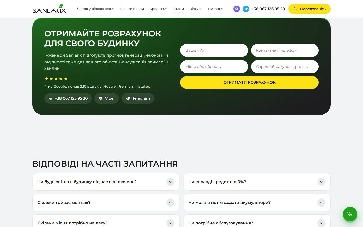Click the phone number pill in the green banner
The height and width of the screenshot is (227, 363).
click(68, 98)
